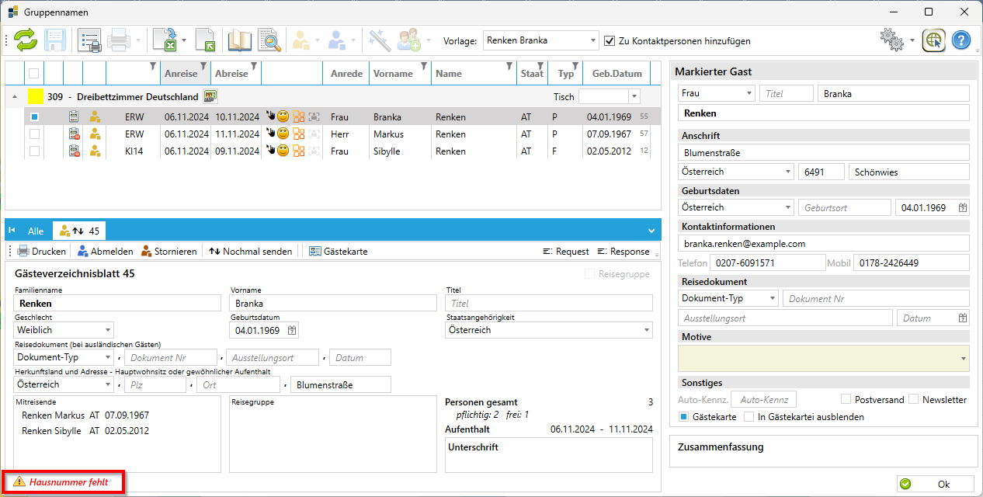Click the smiley icon in Branka row
Viewport: 983px width, 497px height.
click(283, 117)
